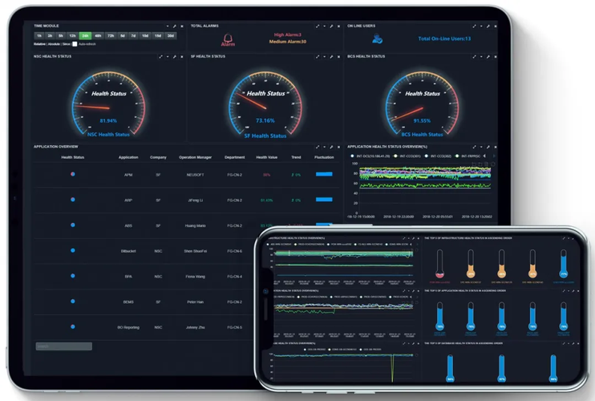Click 'Fiona Wang' operation manager cell
This screenshot has height=401, width=595.
pos(196,277)
